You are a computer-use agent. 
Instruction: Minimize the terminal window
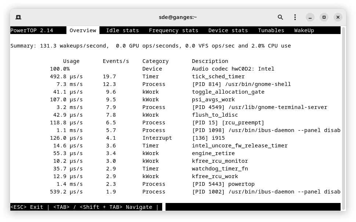(310, 17)
